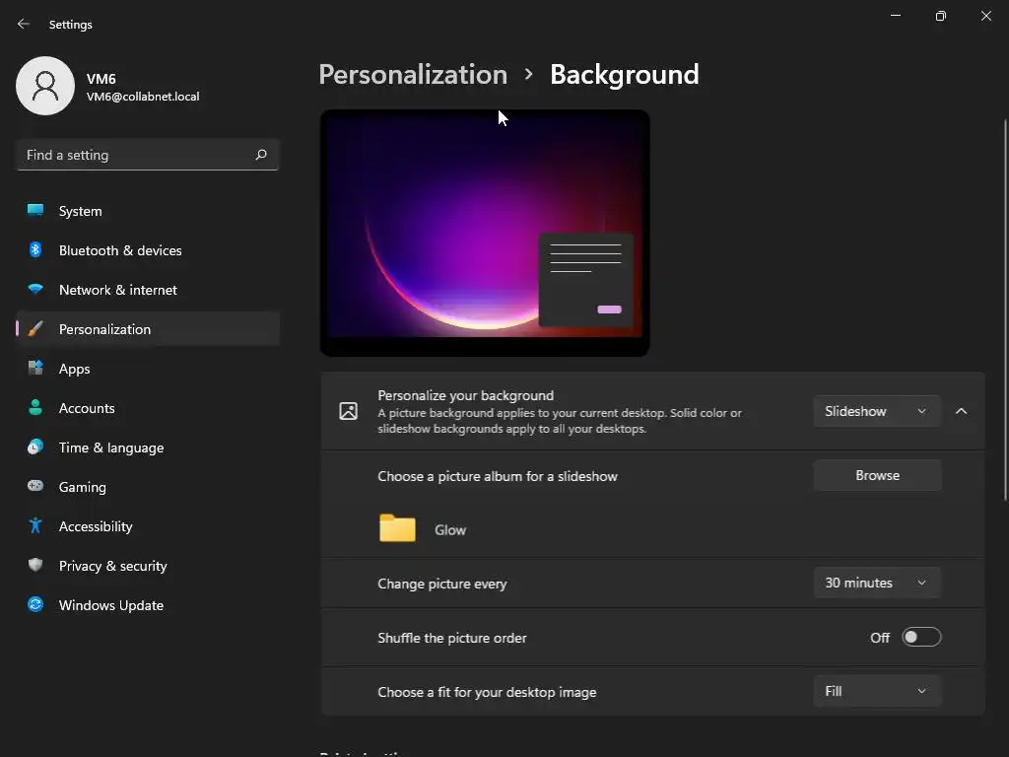The height and width of the screenshot is (757, 1009).
Task: Click the desktop background preview image
Action: pos(485,233)
